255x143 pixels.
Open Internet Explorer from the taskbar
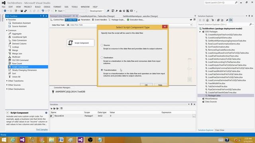point(13,140)
